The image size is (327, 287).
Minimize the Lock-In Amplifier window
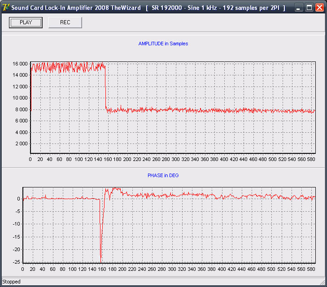[299, 8]
